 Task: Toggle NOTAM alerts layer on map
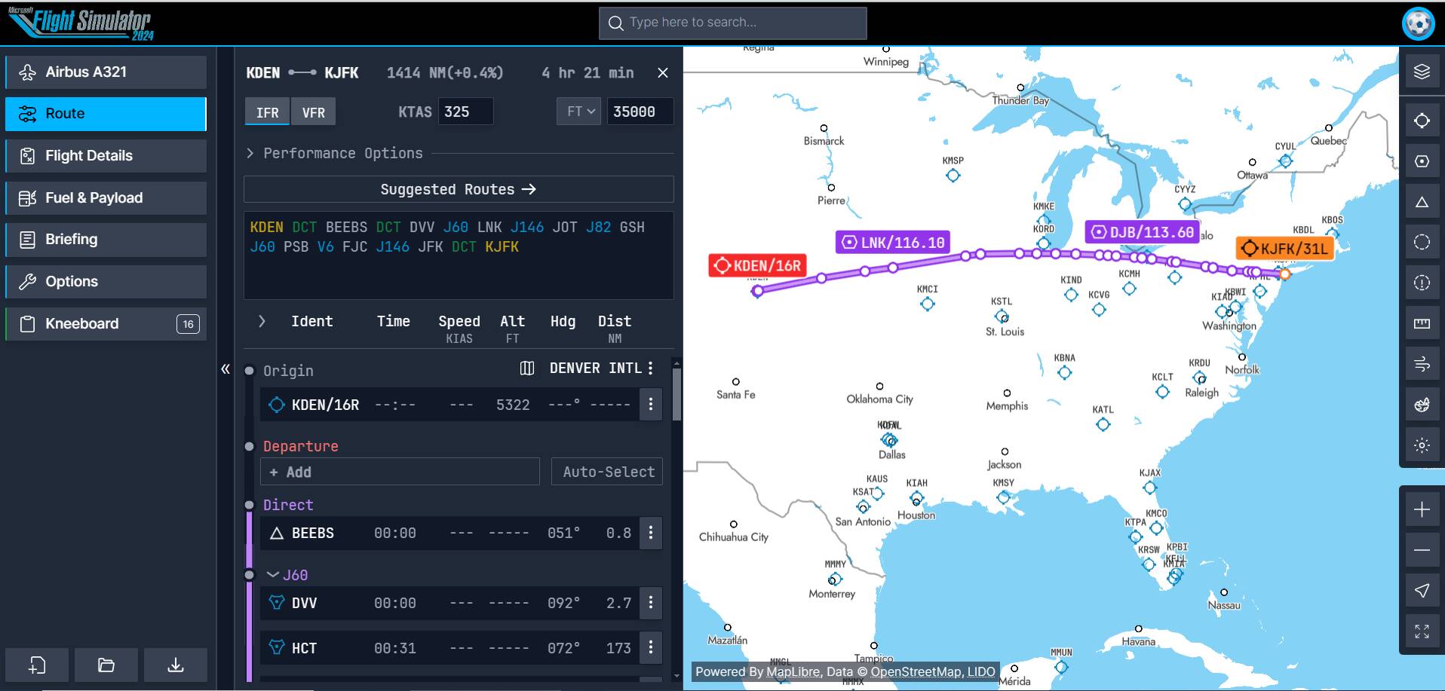point(1422,283)
